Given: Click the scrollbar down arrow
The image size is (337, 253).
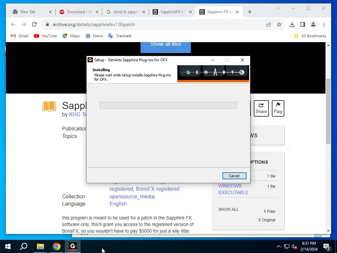Looking at the screenshot, I should (328, 231).
